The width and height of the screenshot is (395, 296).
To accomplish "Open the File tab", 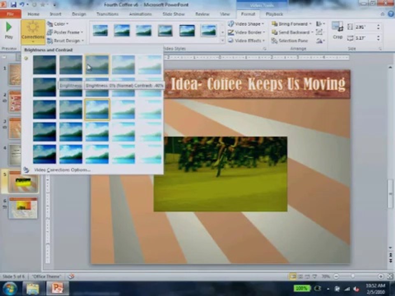I will 10,14.
